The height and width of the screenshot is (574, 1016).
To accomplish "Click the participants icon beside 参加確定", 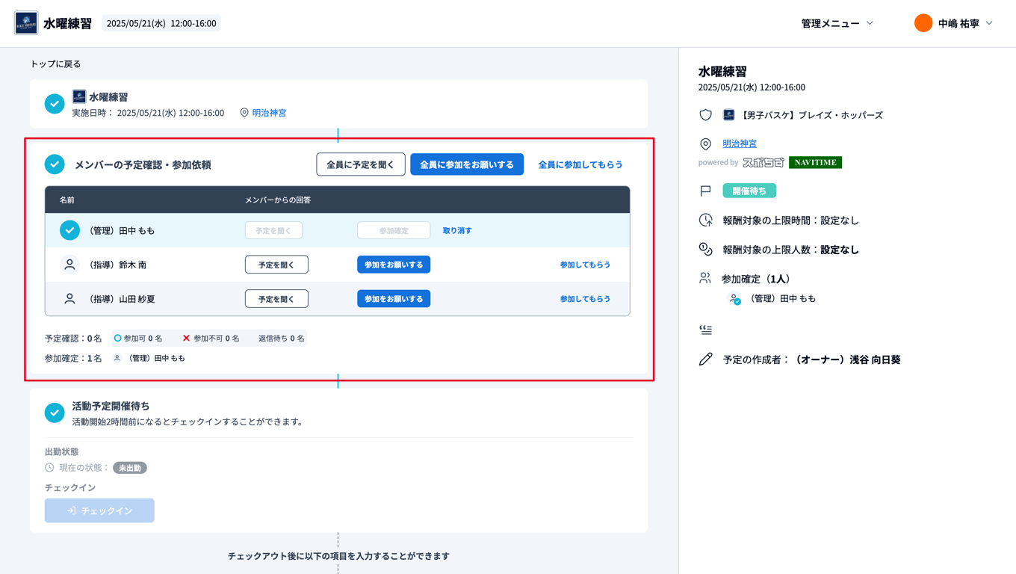I will point(704,279).
